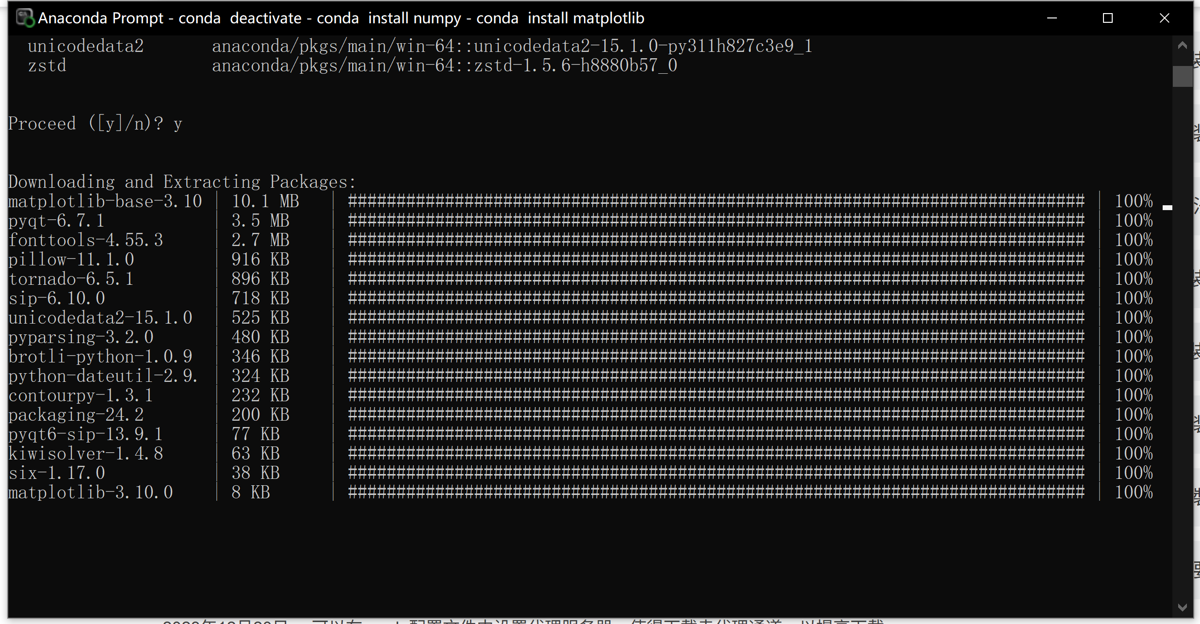Image resolution: width=1200 pixels, height=624 pixels.
Task: Close the Anaconda Prompt window
Action: click(x=1164, y=18)
